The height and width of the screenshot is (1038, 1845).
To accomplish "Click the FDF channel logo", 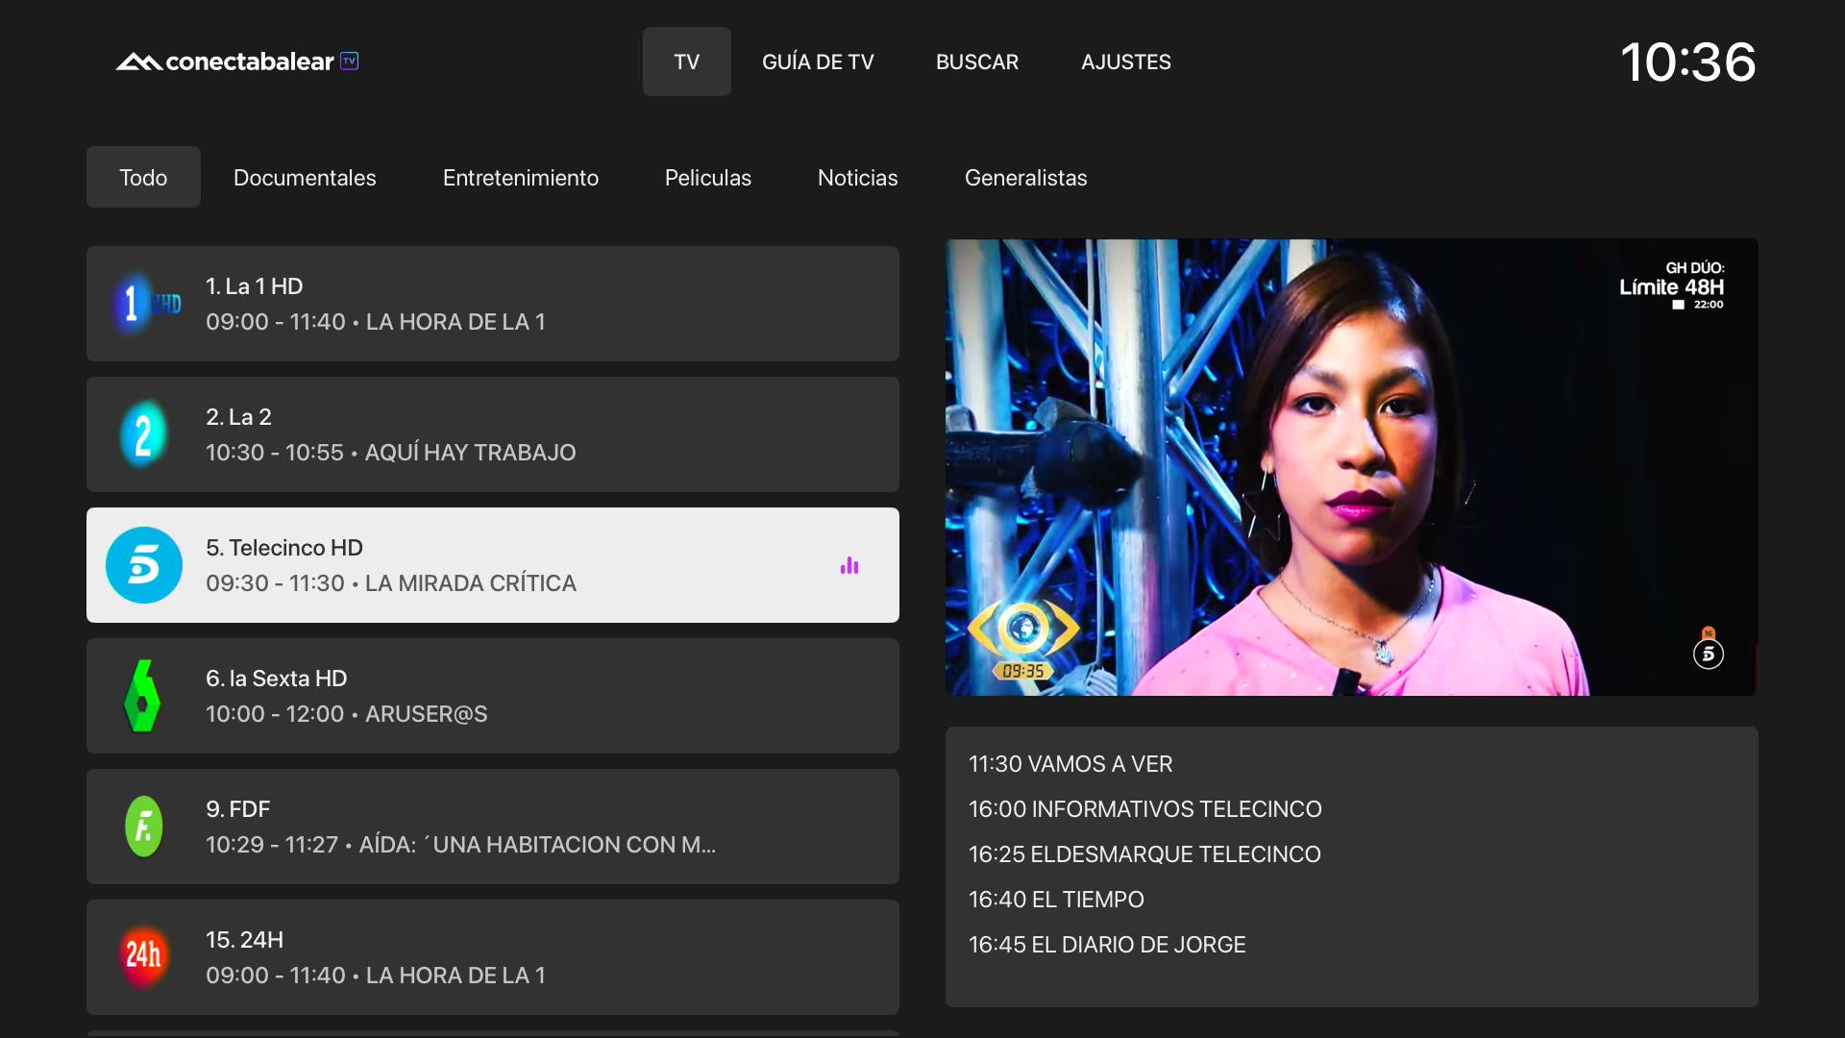I will (x=144, y=827).
